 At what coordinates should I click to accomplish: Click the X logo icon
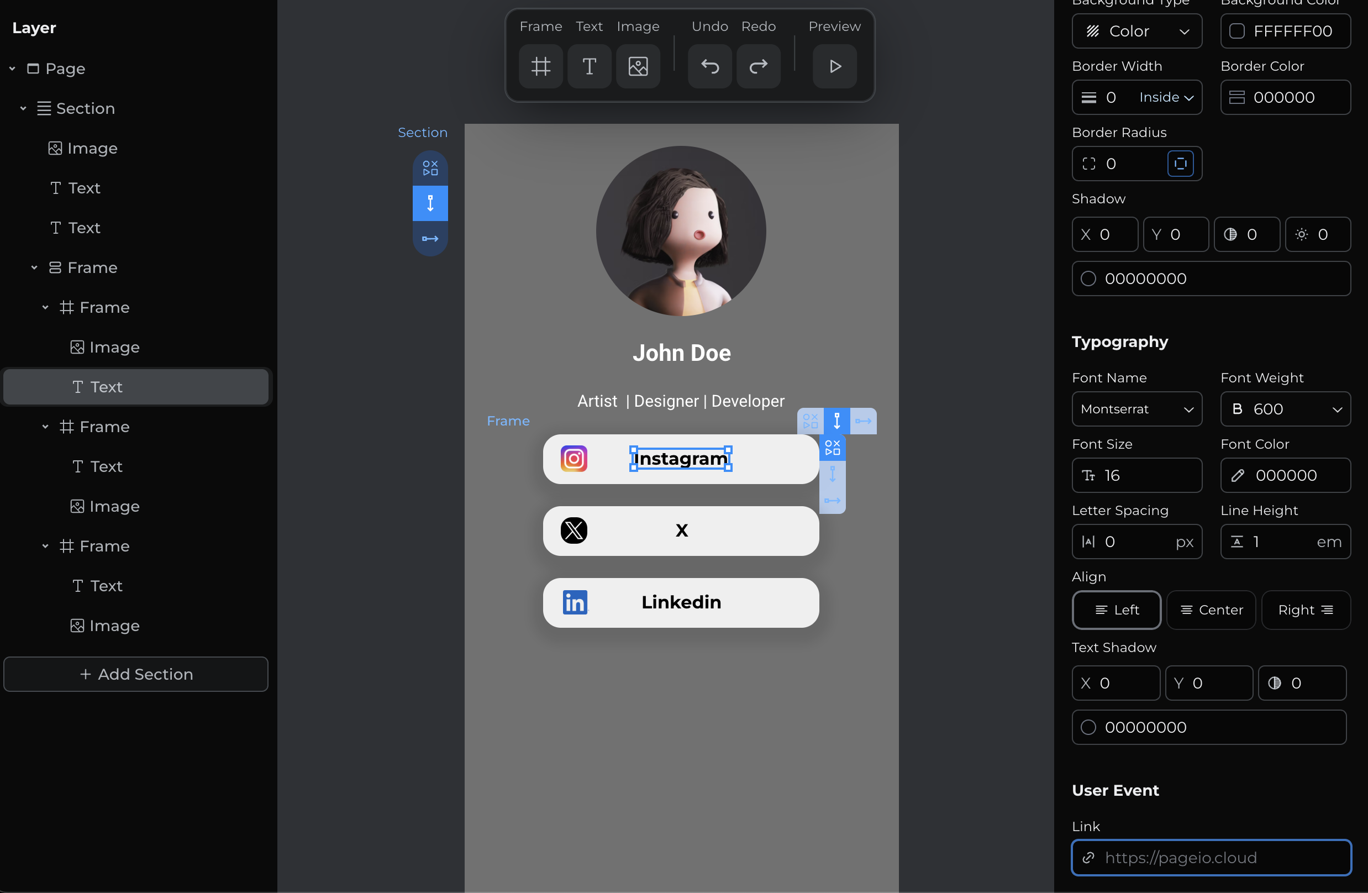pos(573,530)
